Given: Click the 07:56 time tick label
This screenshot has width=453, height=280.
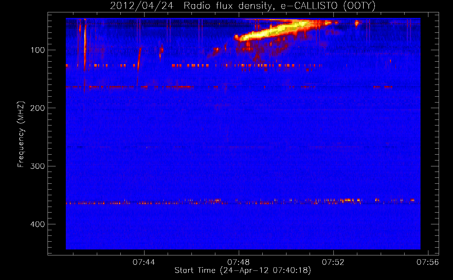Looking at the screenshot, I should coord(428,262).
